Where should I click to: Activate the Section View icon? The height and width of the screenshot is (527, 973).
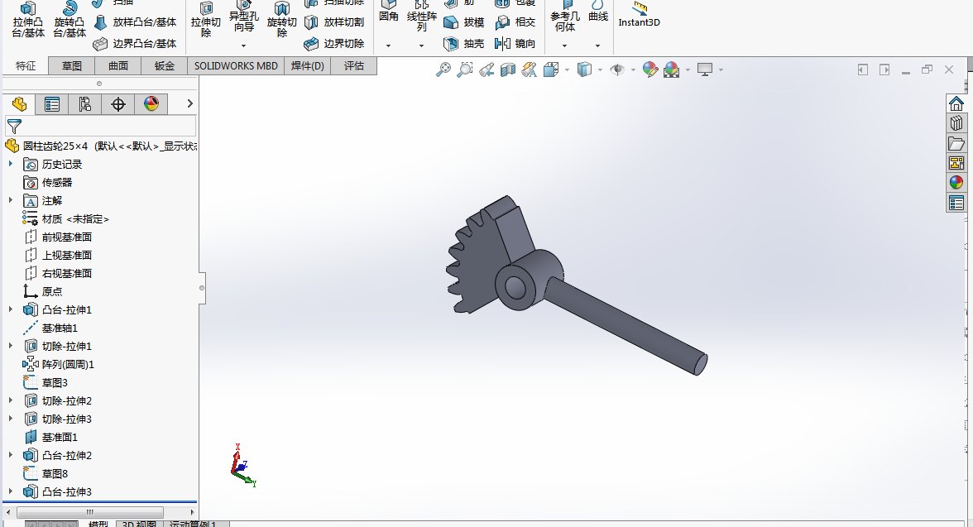508,69
